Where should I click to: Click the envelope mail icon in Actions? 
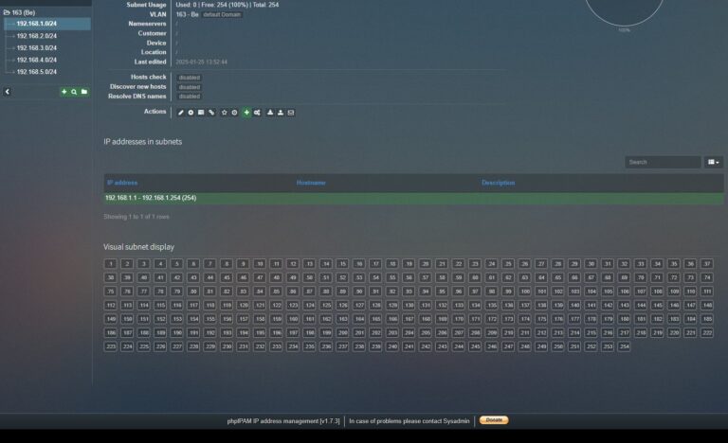click(291, 113)
